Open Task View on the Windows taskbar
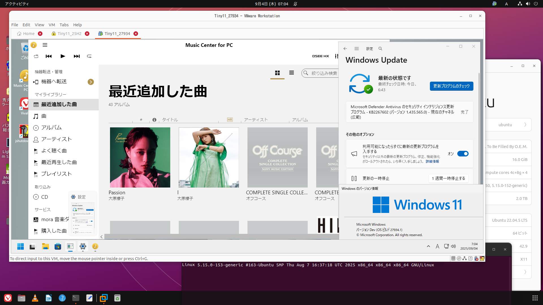The width and height of the screenshot is (543, 305). coord(33,247)
